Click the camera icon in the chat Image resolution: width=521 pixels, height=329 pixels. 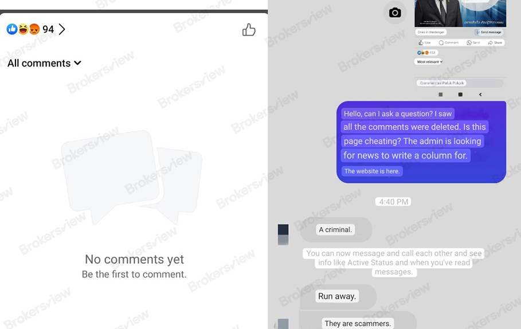[x=395, y=13]
